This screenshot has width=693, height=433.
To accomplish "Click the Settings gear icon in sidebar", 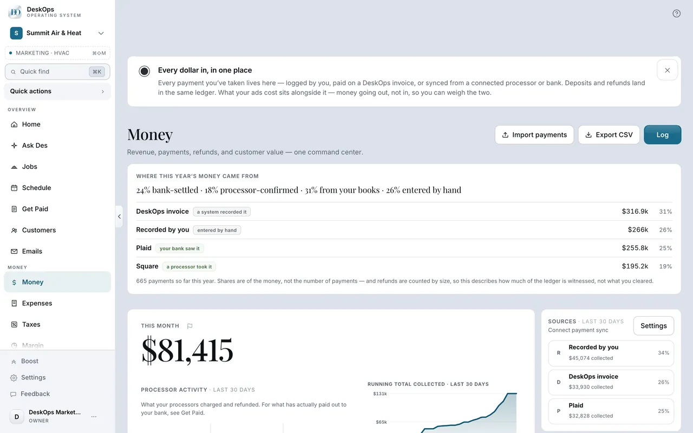I will point(14,378).
